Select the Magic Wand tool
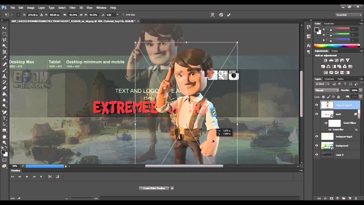The image size is (364, 205). click(4, 46)
